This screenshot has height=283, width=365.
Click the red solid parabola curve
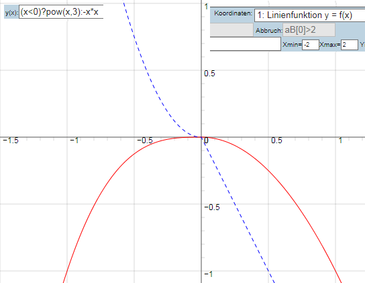pyautogui.click(x=268, y=171)
